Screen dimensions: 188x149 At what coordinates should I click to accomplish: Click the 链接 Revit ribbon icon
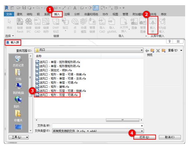point(20,25)
